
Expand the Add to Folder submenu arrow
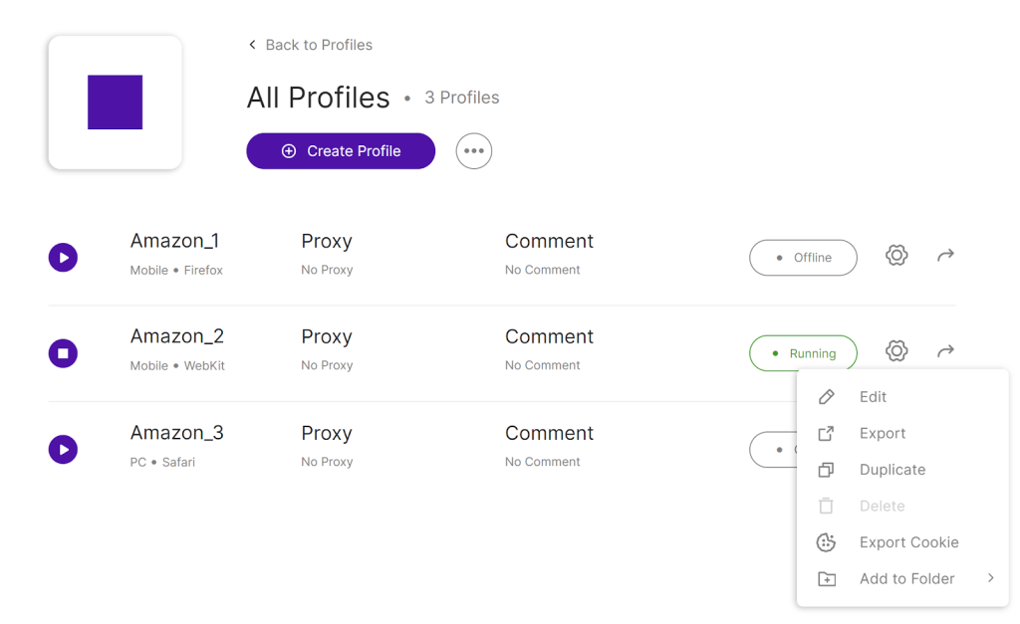pyautogui.click(x=990, y=578)
